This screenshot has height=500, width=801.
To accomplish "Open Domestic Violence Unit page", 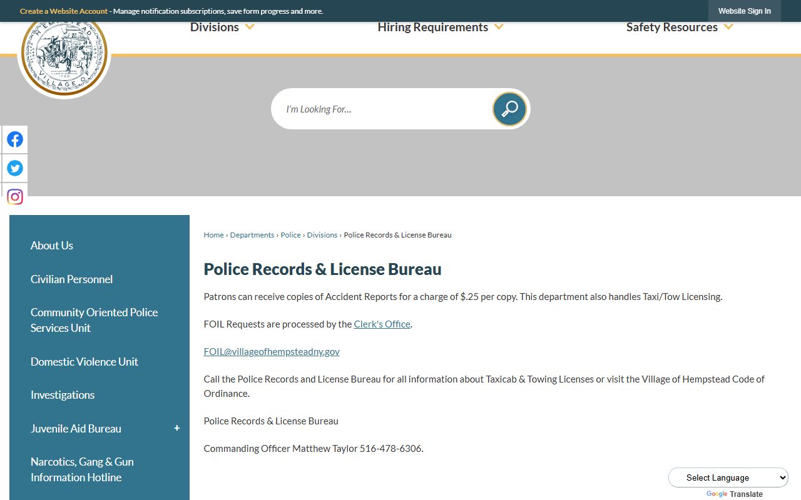I will coord(84,362).
